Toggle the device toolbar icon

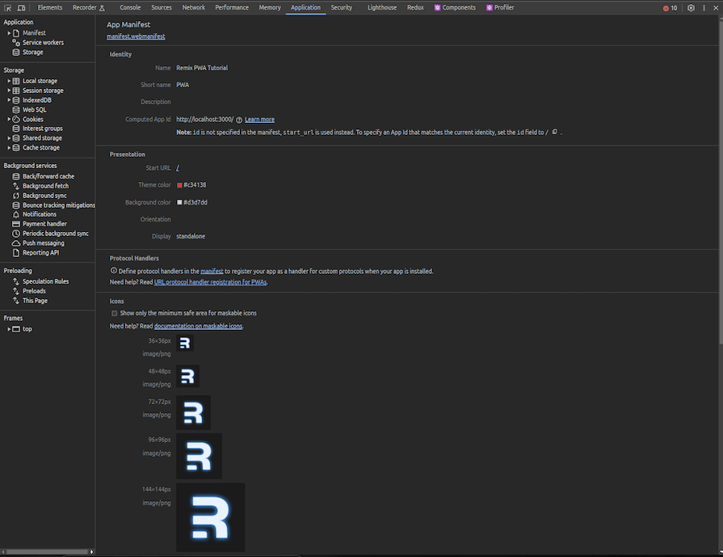[21, 7]
